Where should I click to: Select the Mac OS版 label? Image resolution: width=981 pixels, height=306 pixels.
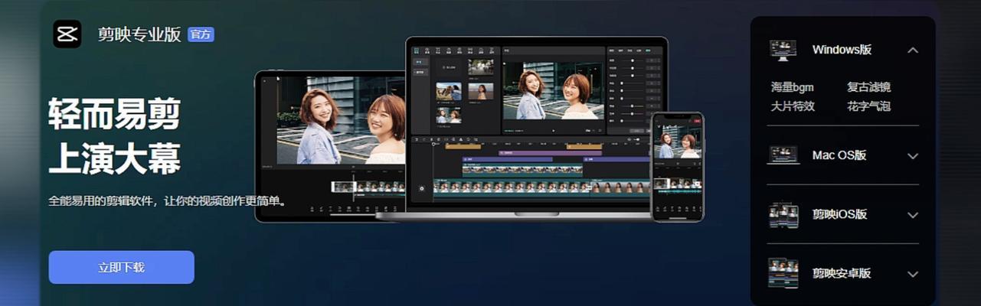[839, 155]
